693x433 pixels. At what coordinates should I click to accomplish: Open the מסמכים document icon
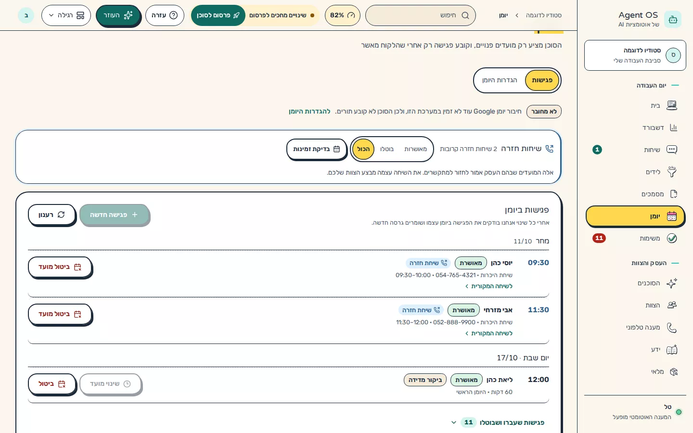tap(673, 194)
